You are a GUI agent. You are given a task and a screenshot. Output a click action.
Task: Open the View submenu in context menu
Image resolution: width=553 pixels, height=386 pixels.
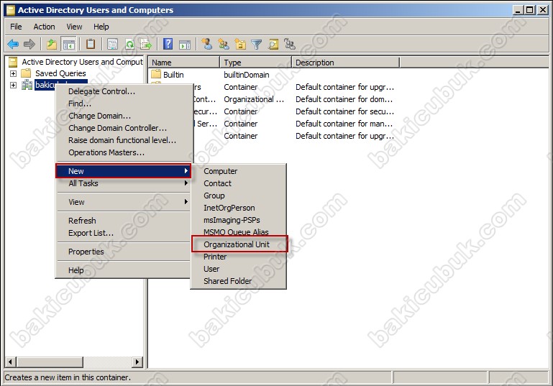coord(124,202)
